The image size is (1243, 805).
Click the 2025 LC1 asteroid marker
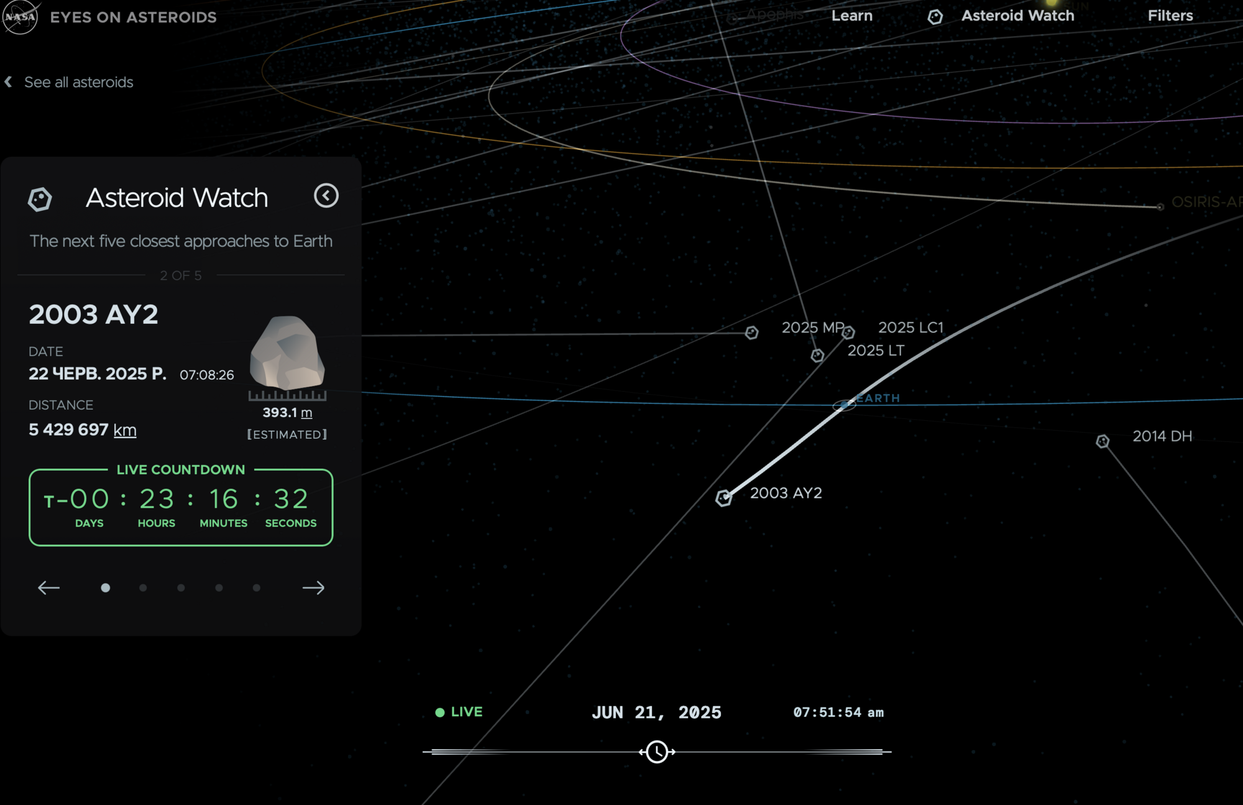[848, 333]
